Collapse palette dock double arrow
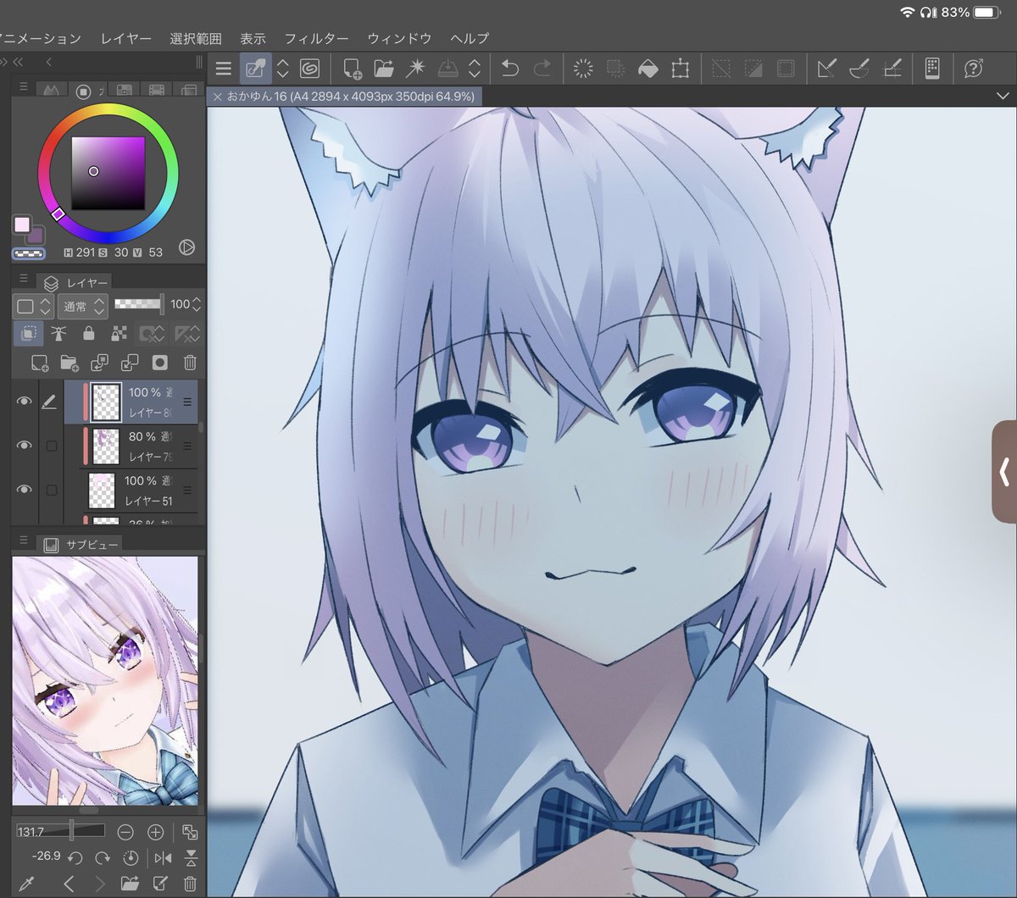This screenshot has height=898, width=1017. coord(17,62)
